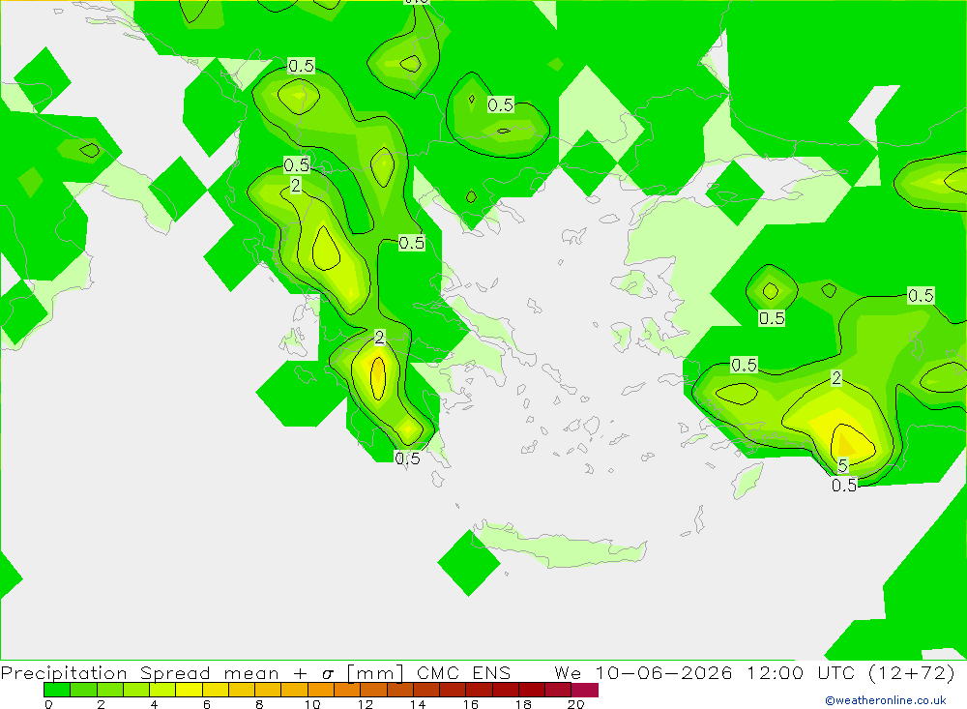
Task: Pick the first bright green legend swatch above 0
Action: point(57,690)
